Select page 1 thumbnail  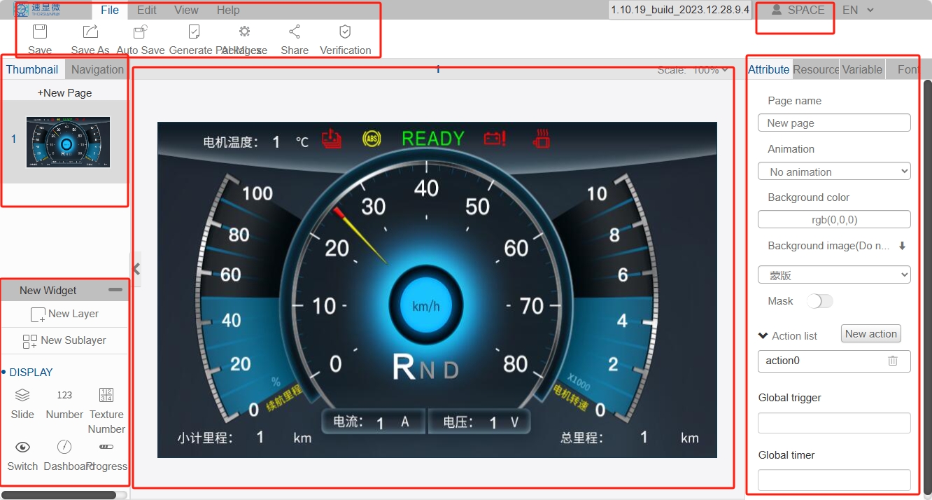(68, 142)
